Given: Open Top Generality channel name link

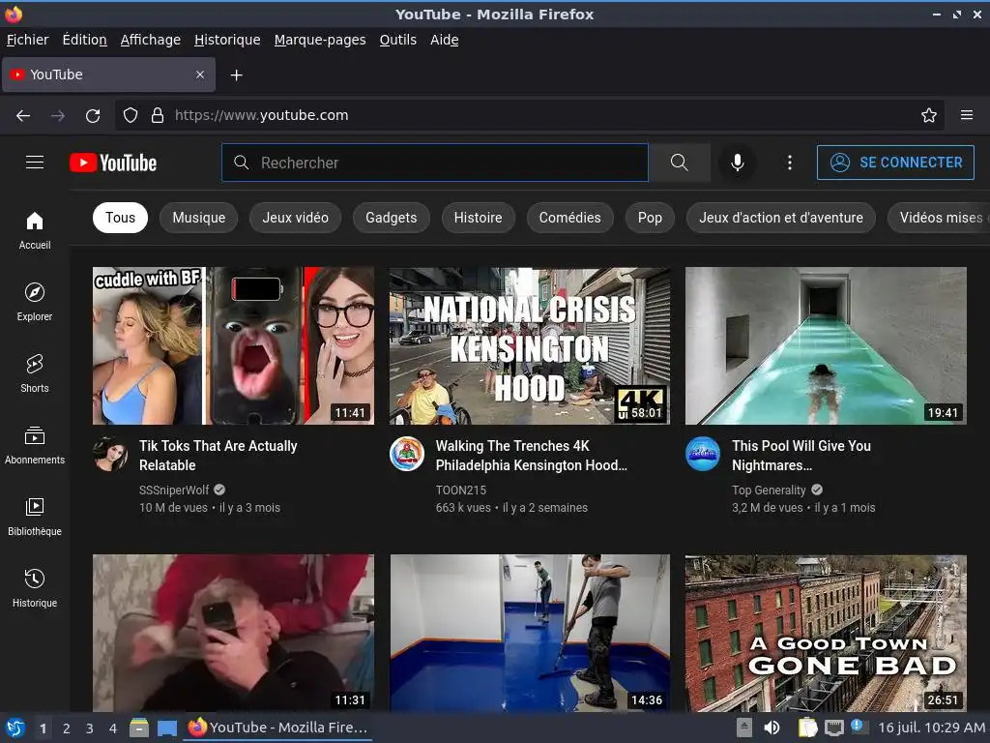Looking at the screenshot, I should (x=769, y=490).
